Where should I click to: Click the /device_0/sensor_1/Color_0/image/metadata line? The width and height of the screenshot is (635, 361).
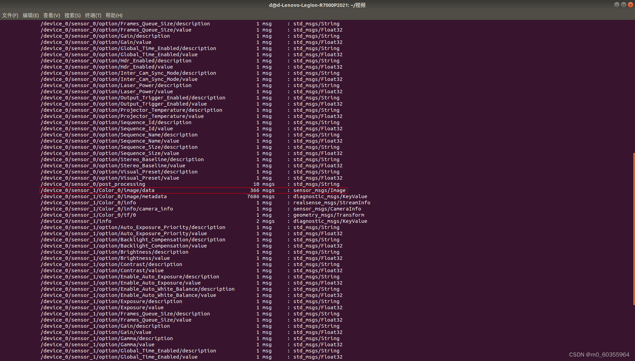pyautogui.click(x=204, y=196)
